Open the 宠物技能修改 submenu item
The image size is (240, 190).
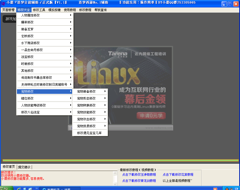click(x=90, y=112)
